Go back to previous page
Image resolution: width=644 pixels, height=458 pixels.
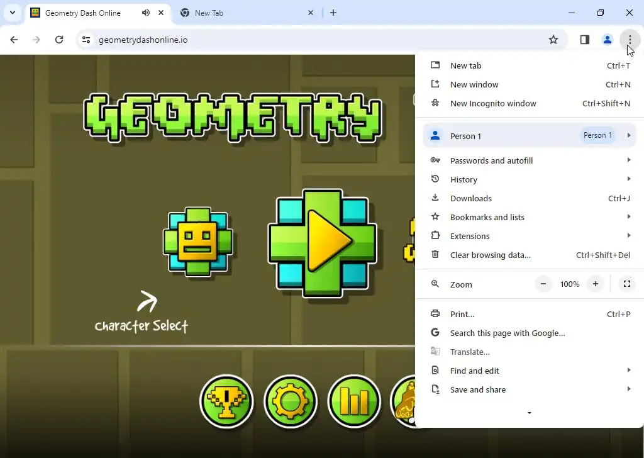(14, 40)
